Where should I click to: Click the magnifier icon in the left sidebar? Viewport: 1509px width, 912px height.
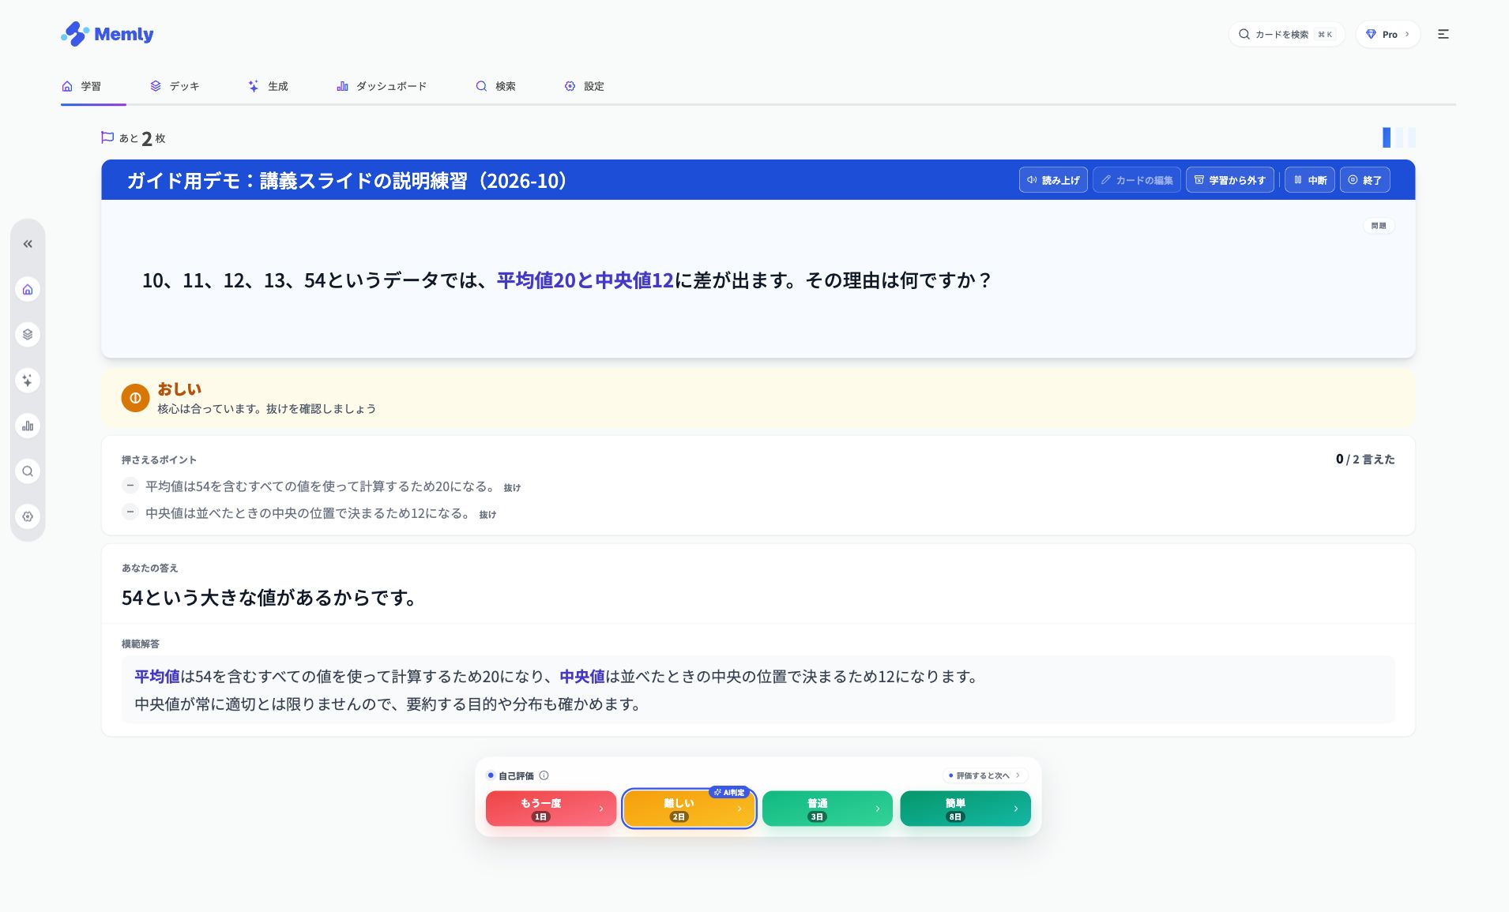click(28, 471)
